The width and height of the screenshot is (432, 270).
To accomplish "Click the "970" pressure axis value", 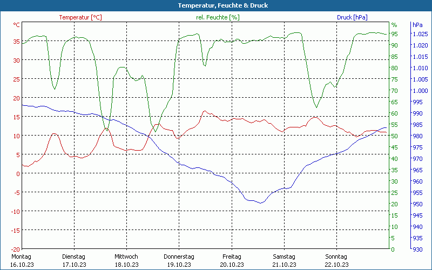I will pyautogui.click(x=417, y=159).
